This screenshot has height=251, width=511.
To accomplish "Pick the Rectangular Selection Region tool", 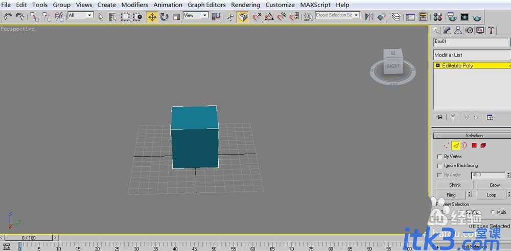I will [x=125, y=17].
